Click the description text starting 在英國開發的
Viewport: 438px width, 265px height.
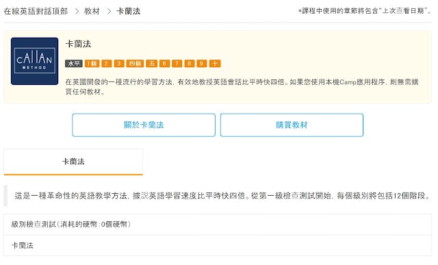point(242,87)
